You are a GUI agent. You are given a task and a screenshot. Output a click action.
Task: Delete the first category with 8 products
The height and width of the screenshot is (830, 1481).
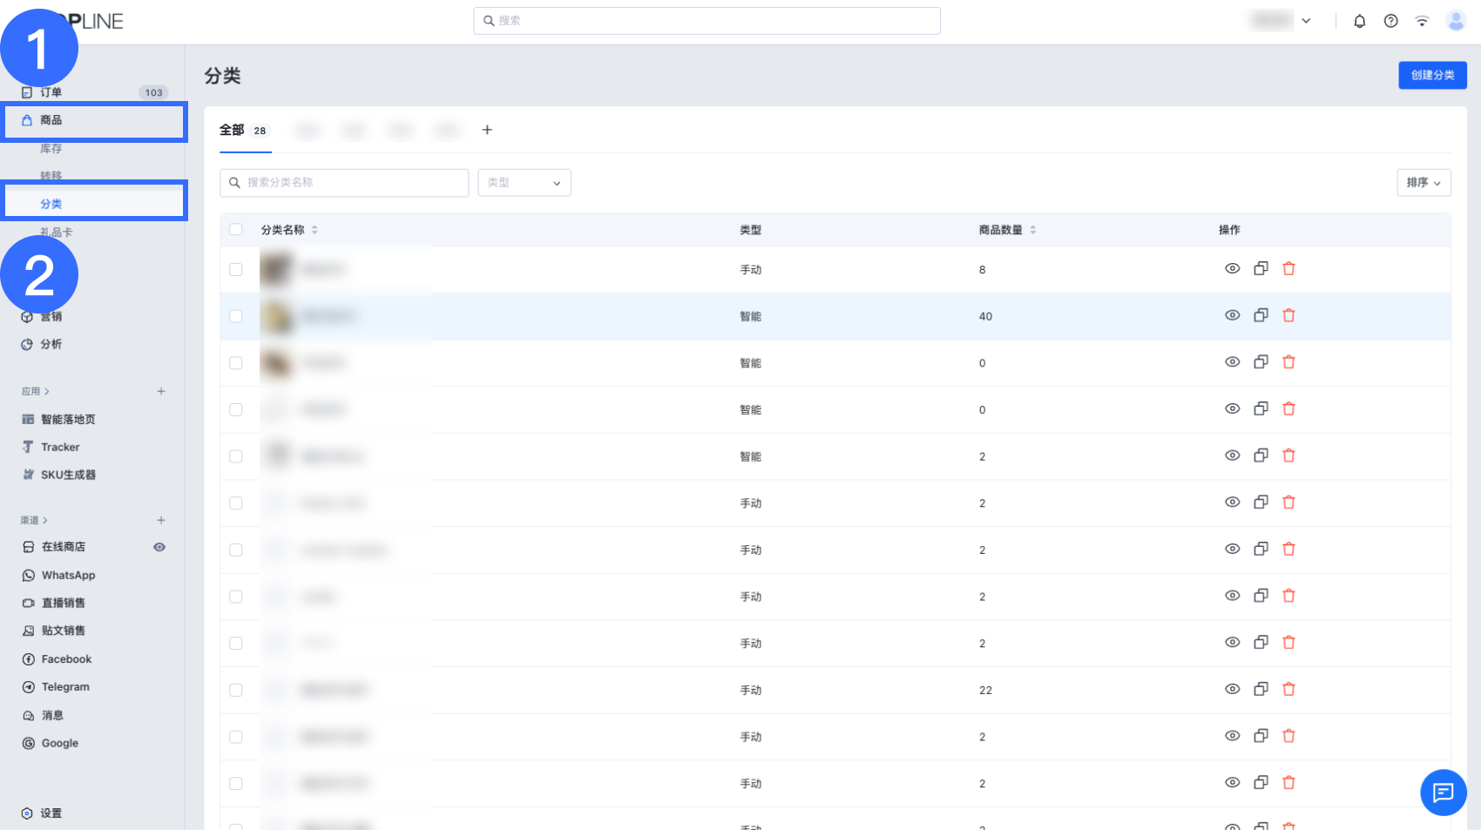[x=1288, y=269]
